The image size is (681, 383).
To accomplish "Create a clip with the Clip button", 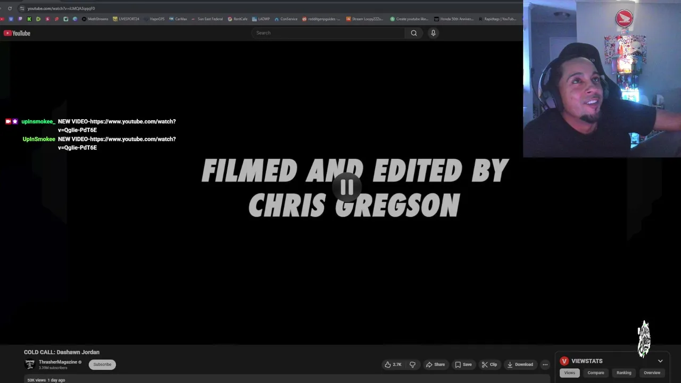I will click(x=489, y=364).
